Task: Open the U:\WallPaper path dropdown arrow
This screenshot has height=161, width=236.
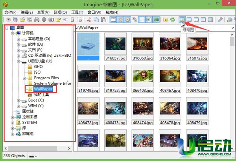Action: pos(233,28)
